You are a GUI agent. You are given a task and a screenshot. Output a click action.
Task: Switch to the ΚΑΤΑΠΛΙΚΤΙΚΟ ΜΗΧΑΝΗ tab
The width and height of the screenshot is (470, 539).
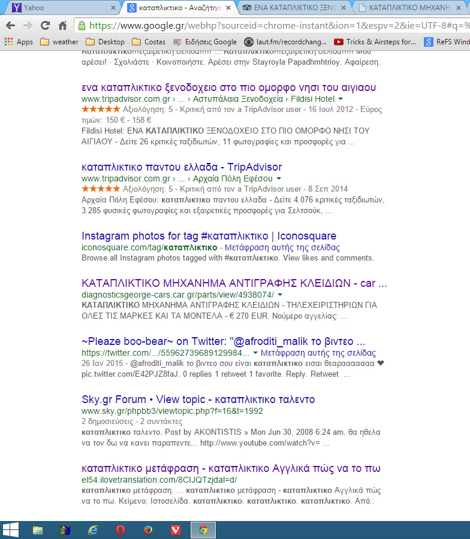click(409, 8)
